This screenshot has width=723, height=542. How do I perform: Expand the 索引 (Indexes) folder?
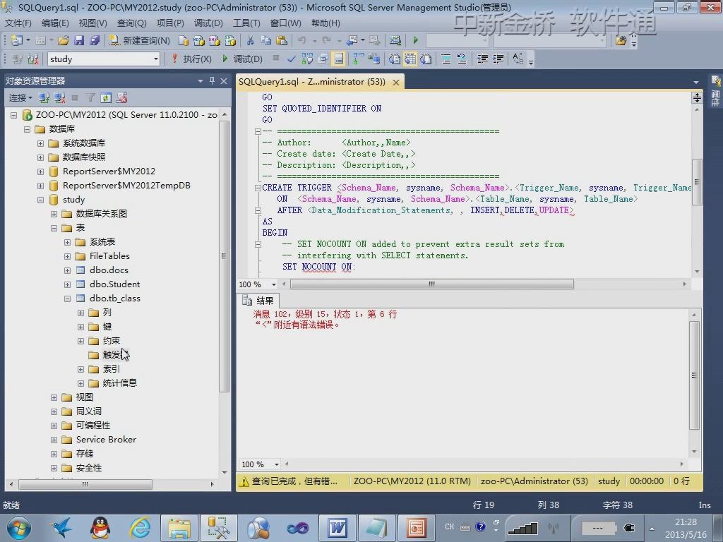click(x=80, y=369)
